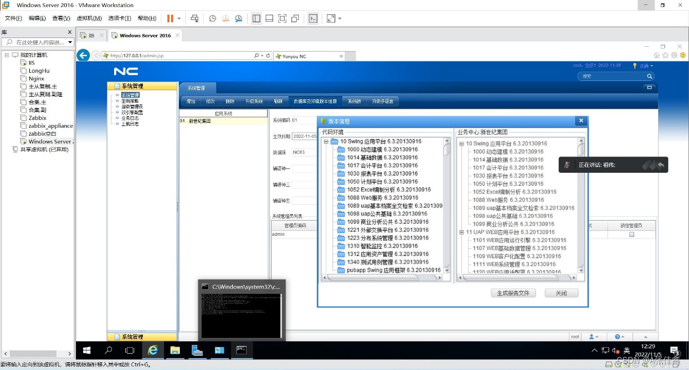Screen dimensions: 689x370
Task: Select Nginx in the library tree
Action: [36, 79]
